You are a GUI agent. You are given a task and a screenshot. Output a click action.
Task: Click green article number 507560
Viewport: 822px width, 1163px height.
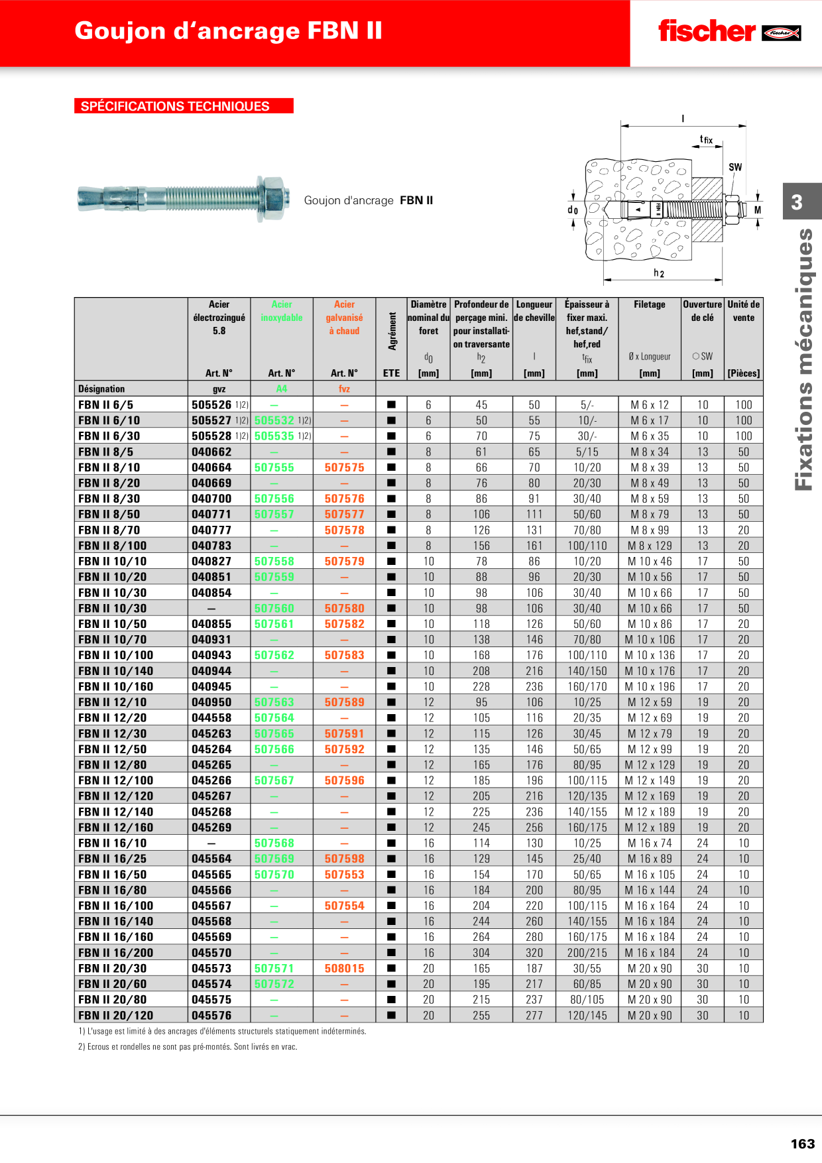274,608
